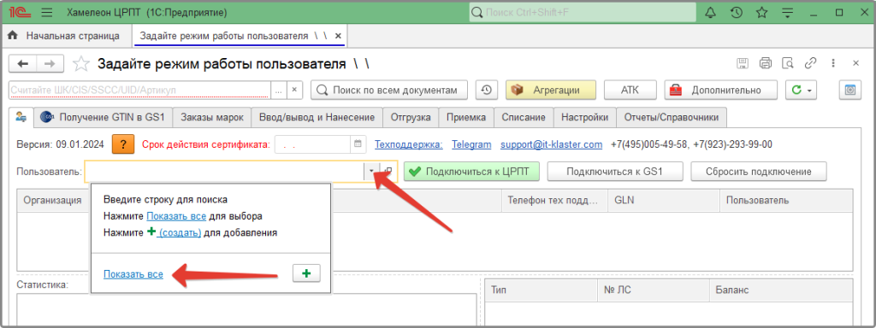Open the Списание tab

pos(524,118)
